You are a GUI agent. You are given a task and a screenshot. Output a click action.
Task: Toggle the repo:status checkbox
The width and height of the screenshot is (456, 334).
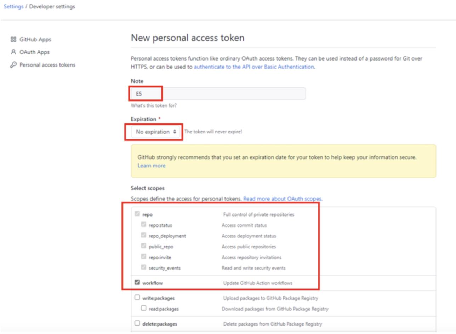(x=143, y=225)
